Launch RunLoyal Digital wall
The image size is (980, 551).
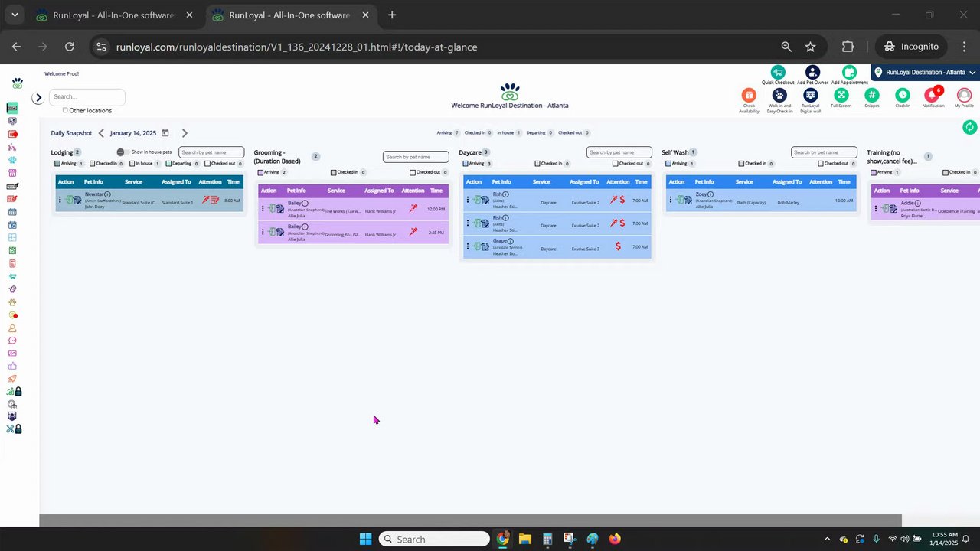coord(810,95)
